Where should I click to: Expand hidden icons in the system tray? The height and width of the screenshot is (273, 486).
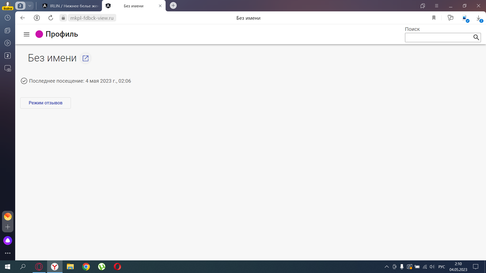387,267
